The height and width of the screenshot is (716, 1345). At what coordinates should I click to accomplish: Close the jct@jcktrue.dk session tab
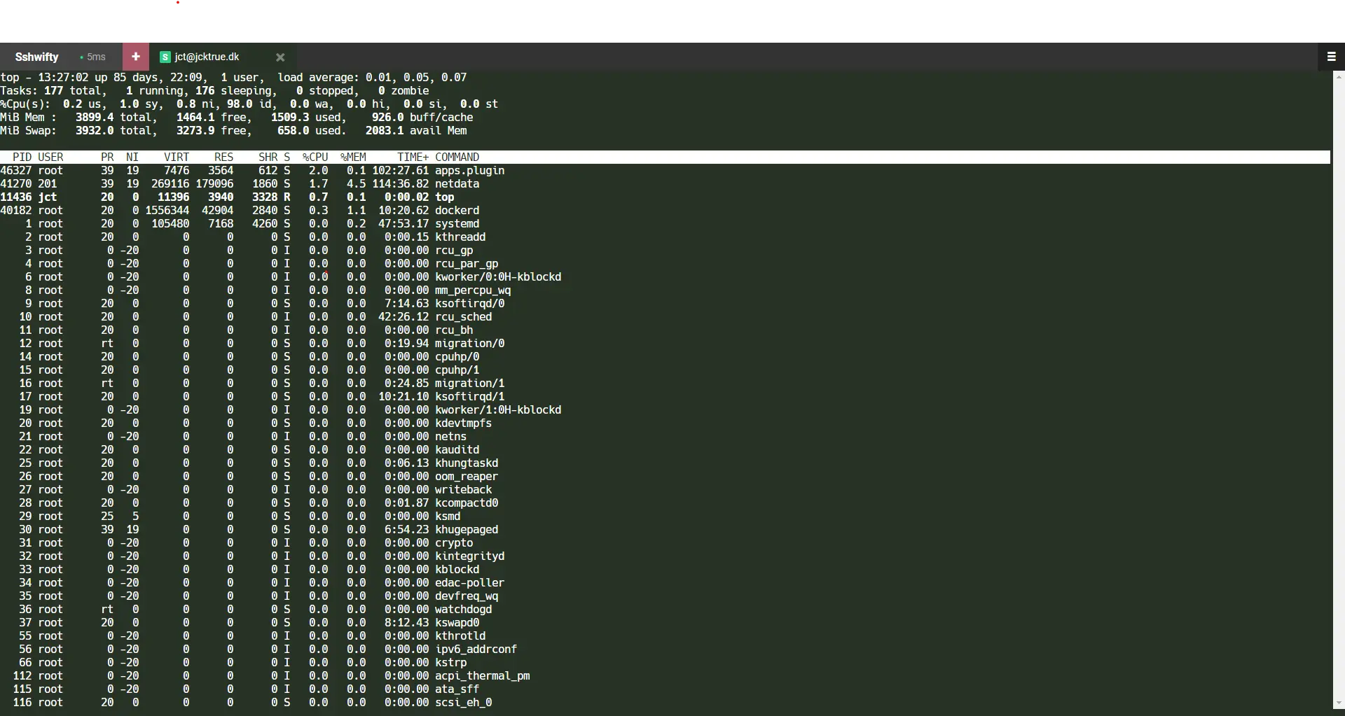tap(280, 57)
